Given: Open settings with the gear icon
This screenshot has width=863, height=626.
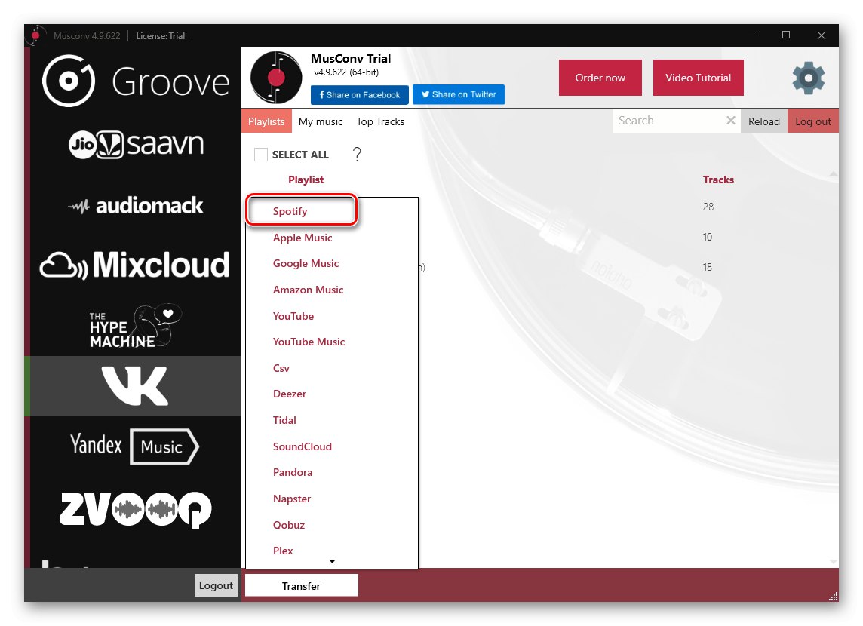Looking at the screenshot, I should [808, 78].
